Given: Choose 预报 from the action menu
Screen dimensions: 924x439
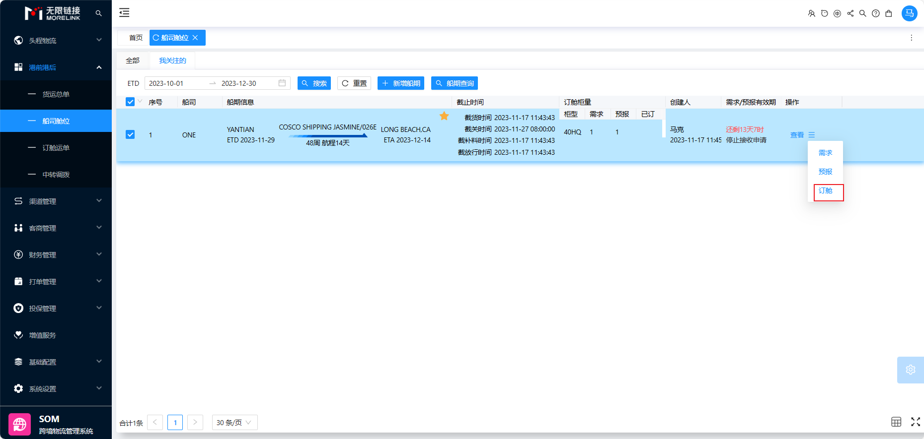Looking at the screenshot, I should pyautogui.click(x=825, y=172).
